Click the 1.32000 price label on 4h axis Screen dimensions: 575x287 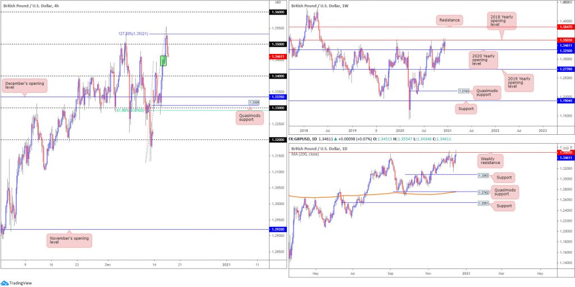tap(277, 140)
